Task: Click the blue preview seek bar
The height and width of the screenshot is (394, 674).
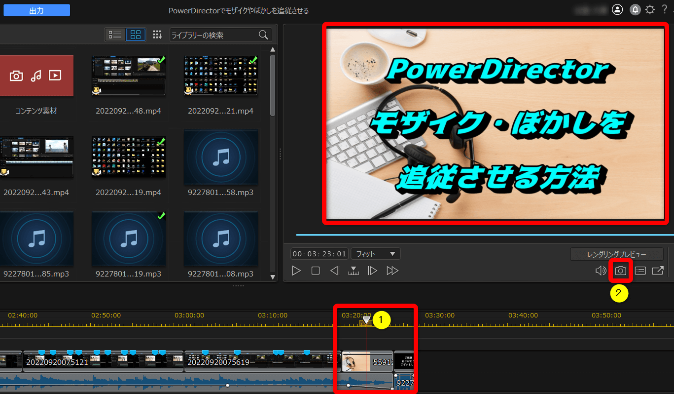Action: (x=485, y=235)
